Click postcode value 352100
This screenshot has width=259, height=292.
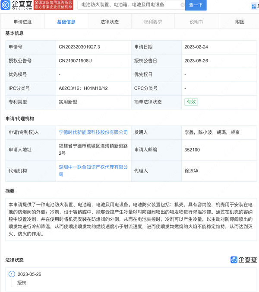coord(192,150)
